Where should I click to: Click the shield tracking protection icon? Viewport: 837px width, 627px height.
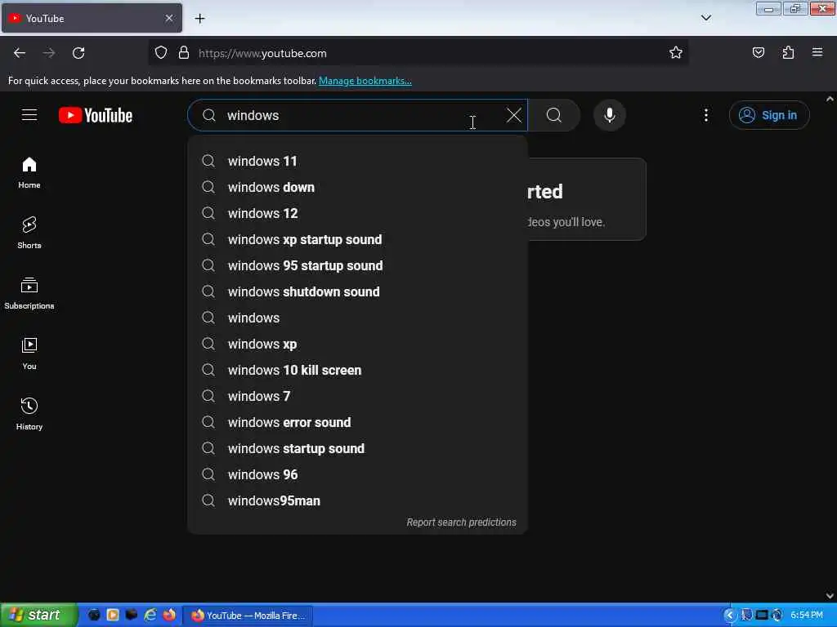[161, 53]
